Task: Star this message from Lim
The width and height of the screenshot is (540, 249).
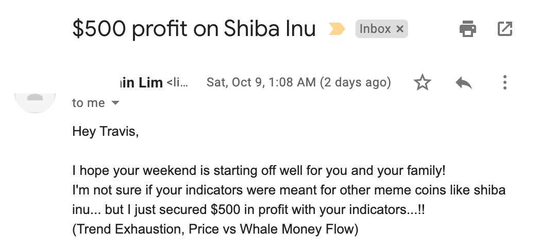Action: pyautogui.click(x=422, y=82)
